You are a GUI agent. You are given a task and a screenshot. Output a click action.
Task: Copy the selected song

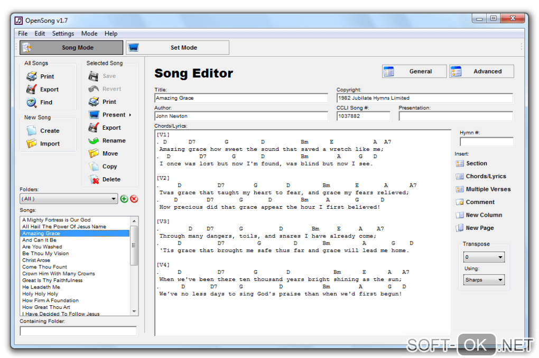[103, 166]
